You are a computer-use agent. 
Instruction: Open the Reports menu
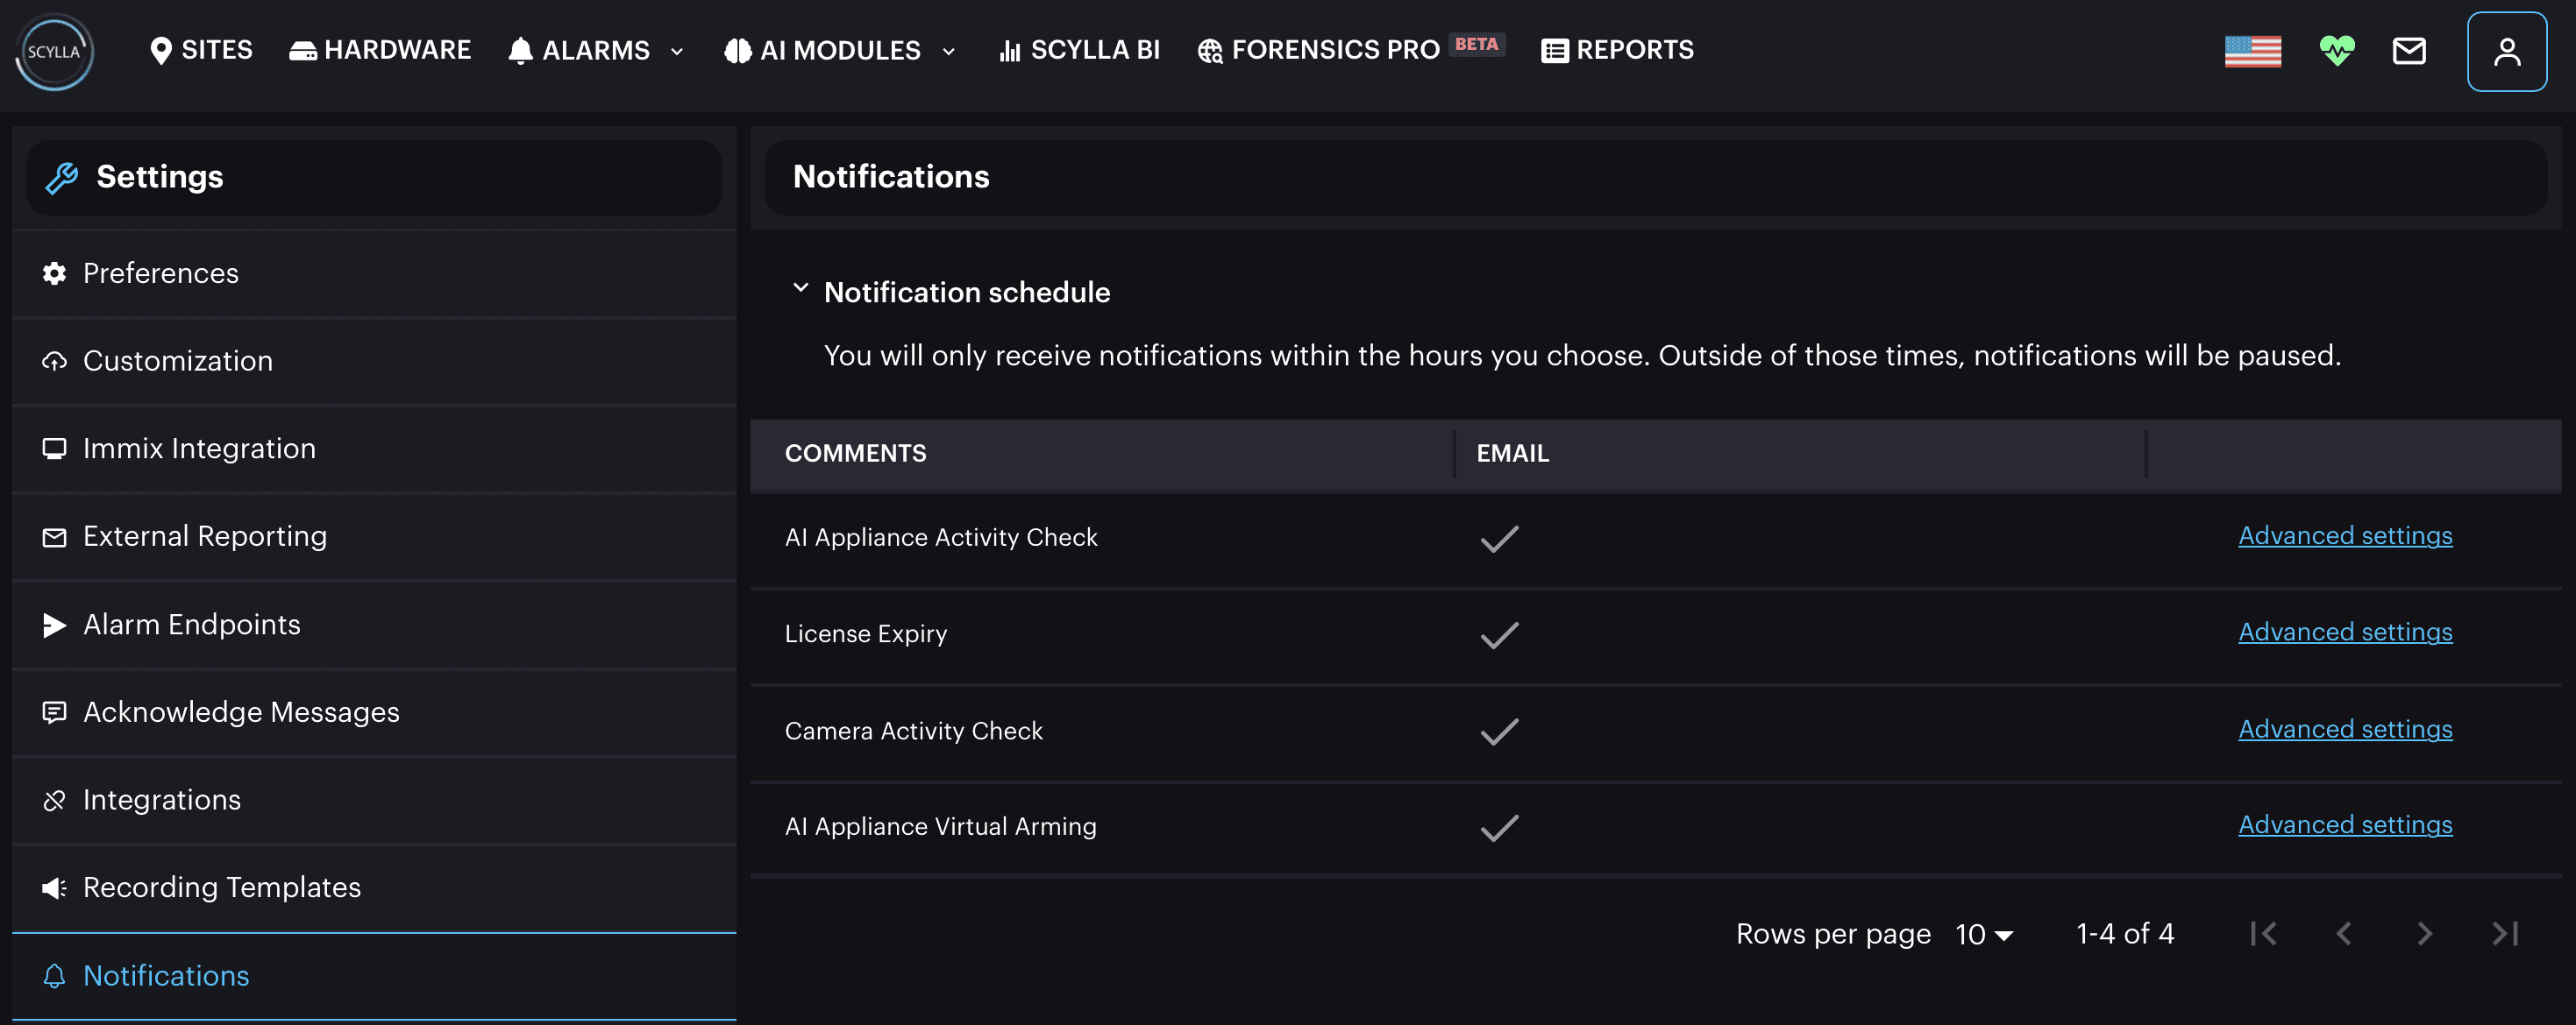point(1617,50)
